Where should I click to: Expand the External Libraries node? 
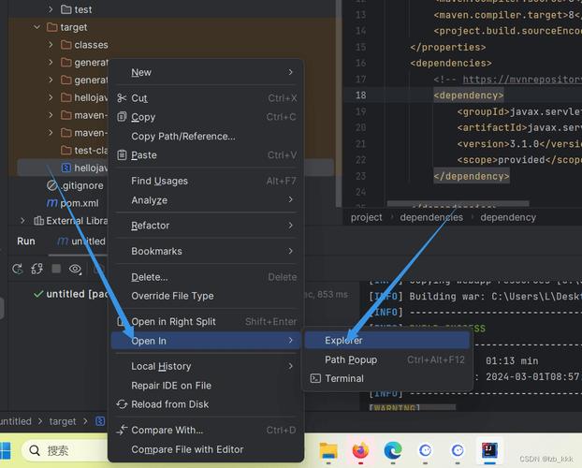coord(24,221)
